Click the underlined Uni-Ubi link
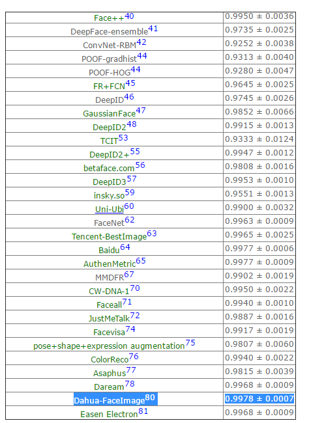309x423 pixels. tap(110, 209)
